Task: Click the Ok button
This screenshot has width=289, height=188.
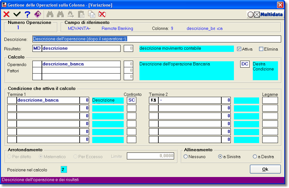Action: [265, 169]
